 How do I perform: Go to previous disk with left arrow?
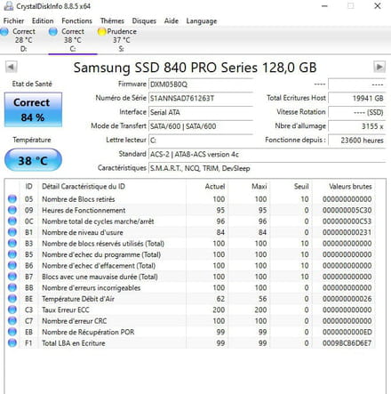coord(11,67)
